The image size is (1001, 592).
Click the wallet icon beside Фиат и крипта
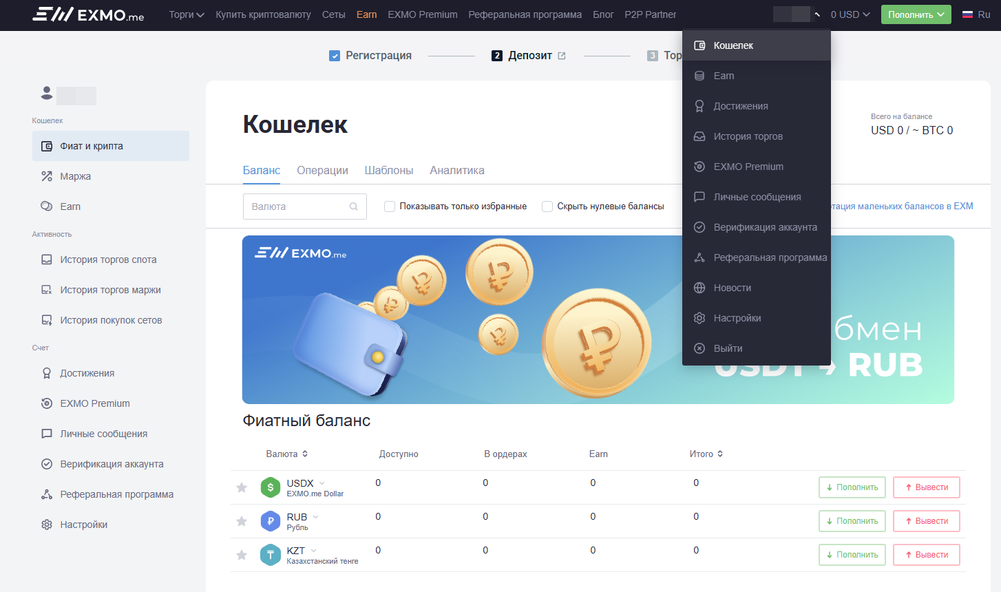[x=47, y=146]
